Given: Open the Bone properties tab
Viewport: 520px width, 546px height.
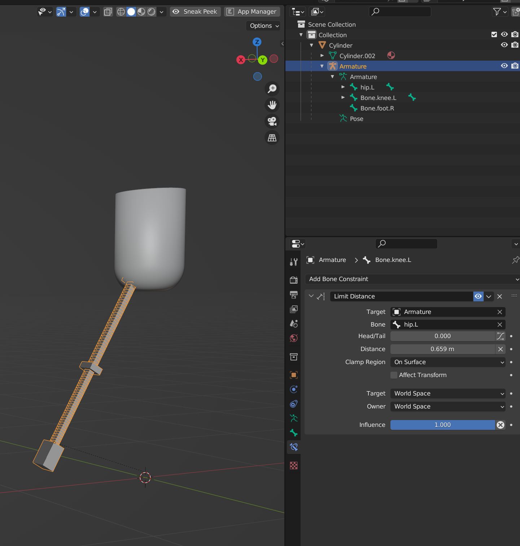Looking at the screenshot, I should pyautogui.click(x=294, y=433).
